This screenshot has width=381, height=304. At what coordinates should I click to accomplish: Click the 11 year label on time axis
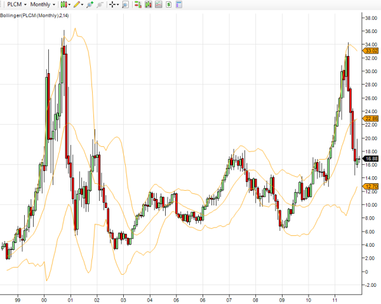pos(335,300)
